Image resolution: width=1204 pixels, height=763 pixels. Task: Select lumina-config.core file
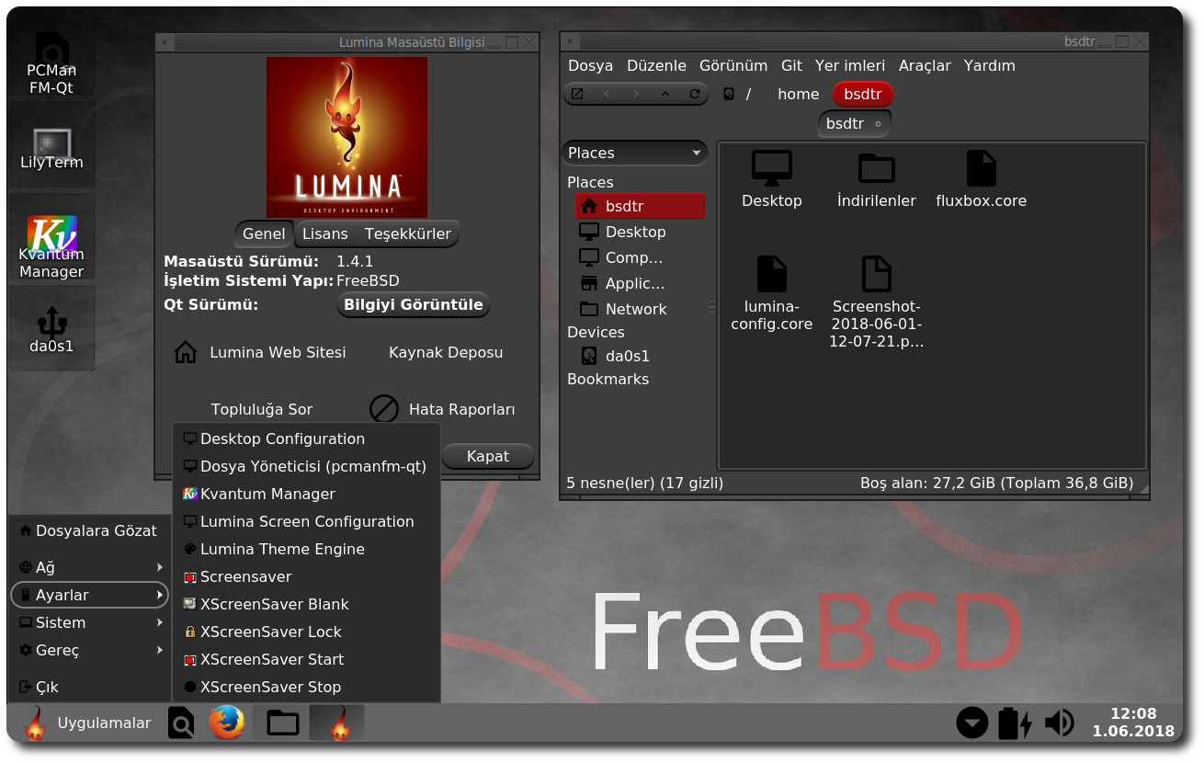tap(772, 293)
